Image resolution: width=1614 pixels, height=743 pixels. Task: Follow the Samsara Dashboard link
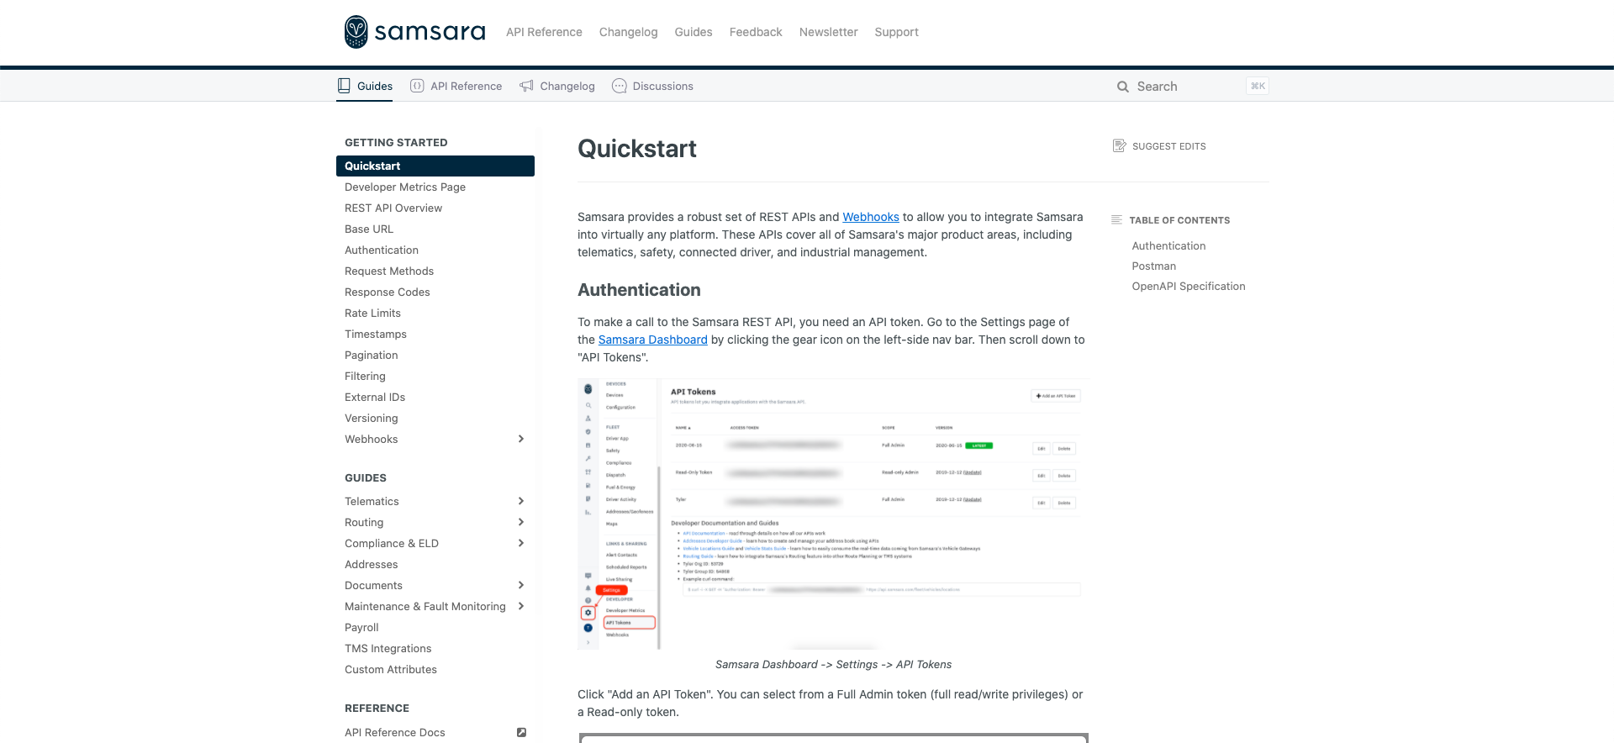click(x=652, y=340)
